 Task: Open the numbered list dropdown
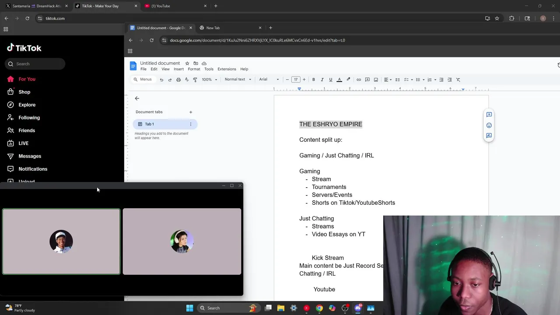pyautogui.click(x=432, y=80)
